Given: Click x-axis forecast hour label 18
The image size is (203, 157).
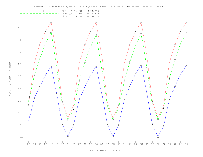Looking at the screenshot, I should 62,144.
